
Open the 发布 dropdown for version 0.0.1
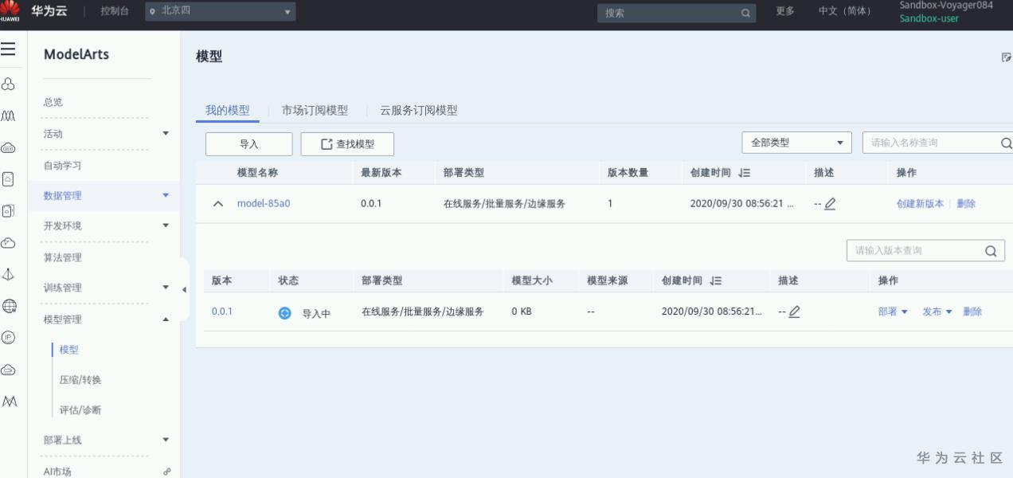click(937, 312)
